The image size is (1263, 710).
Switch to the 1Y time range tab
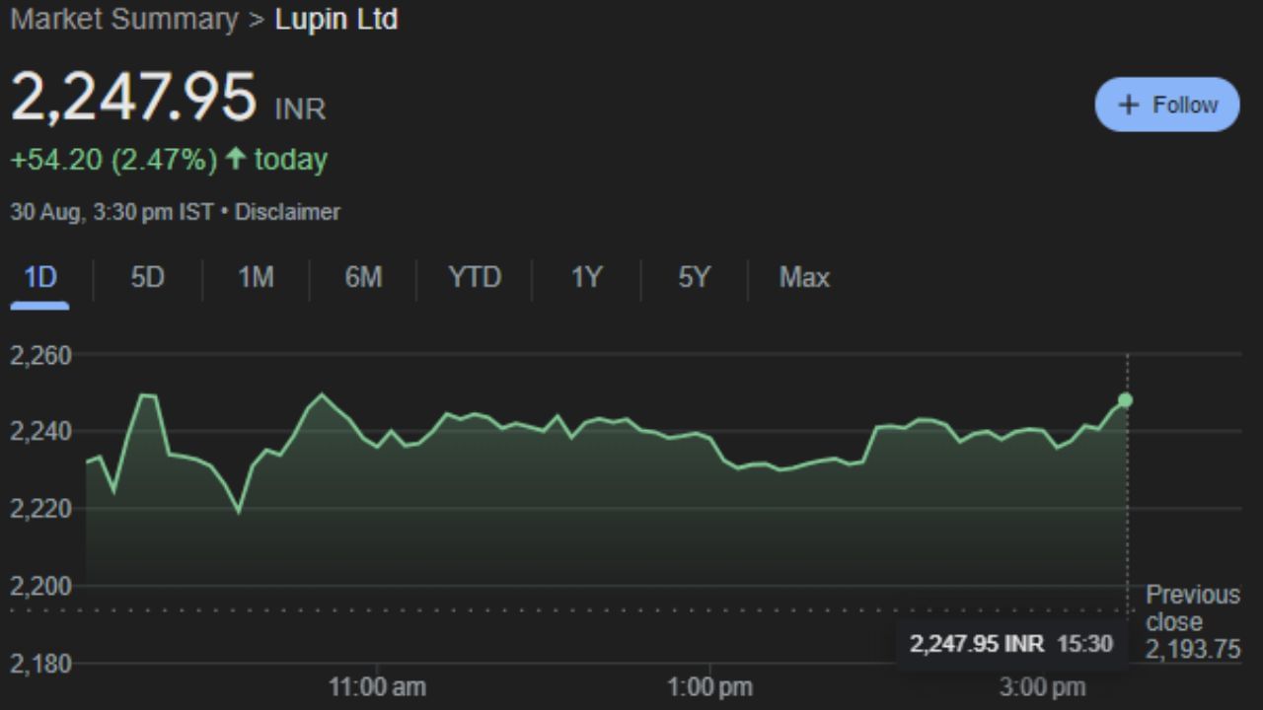[586, 278]
